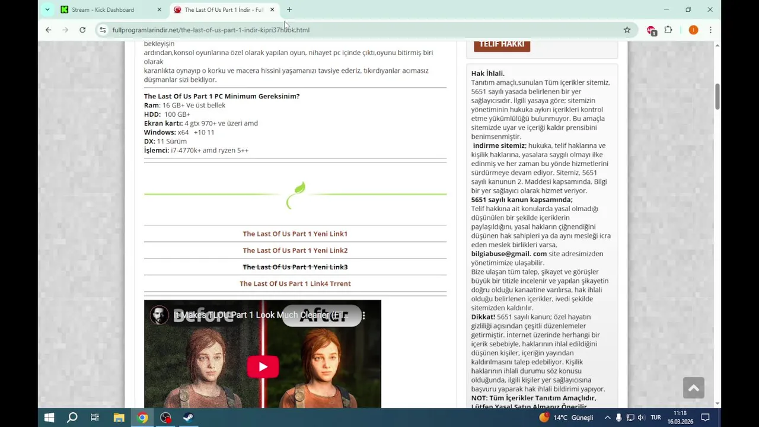The image size is (759, 427).
Task: Click the microphone tray icon
Action: [x=618, y=418]
